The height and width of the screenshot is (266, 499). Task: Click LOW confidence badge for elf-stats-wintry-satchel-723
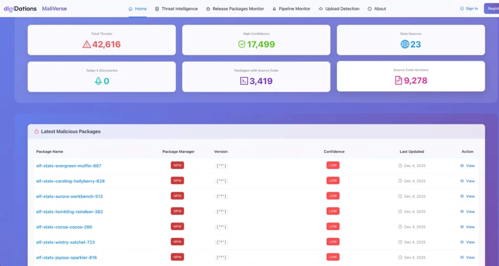(333, 242)
